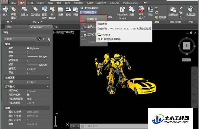Launch the 块编辑器 block editor

coord(52,13)
